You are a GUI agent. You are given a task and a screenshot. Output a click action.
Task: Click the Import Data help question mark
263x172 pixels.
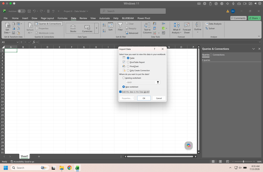click(x=155, y=49)
